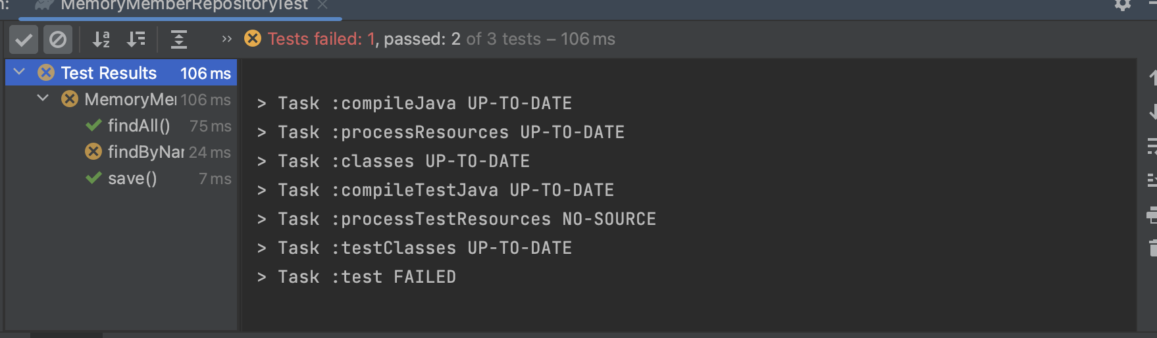Click the print icon in console gutter
This screenshot has height=338, width=1157.
pos(1152,215)
